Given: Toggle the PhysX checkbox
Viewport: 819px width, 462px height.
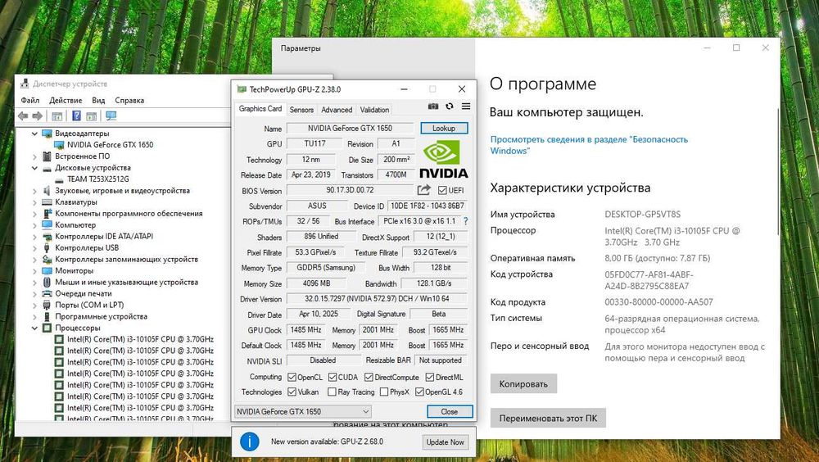Looking at the screenshot, I should pyautogui.click(x=384, y=392).
